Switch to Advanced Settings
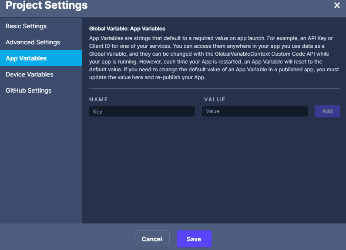Image resolution: width=346 pixels, height=250 pixels. point(33,42)
